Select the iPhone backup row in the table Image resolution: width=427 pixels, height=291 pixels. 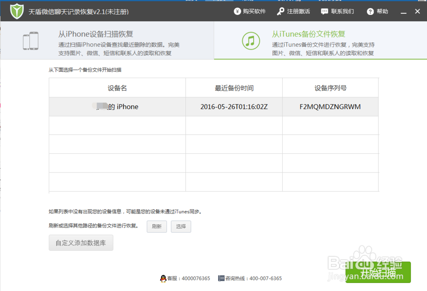(117, 107)
